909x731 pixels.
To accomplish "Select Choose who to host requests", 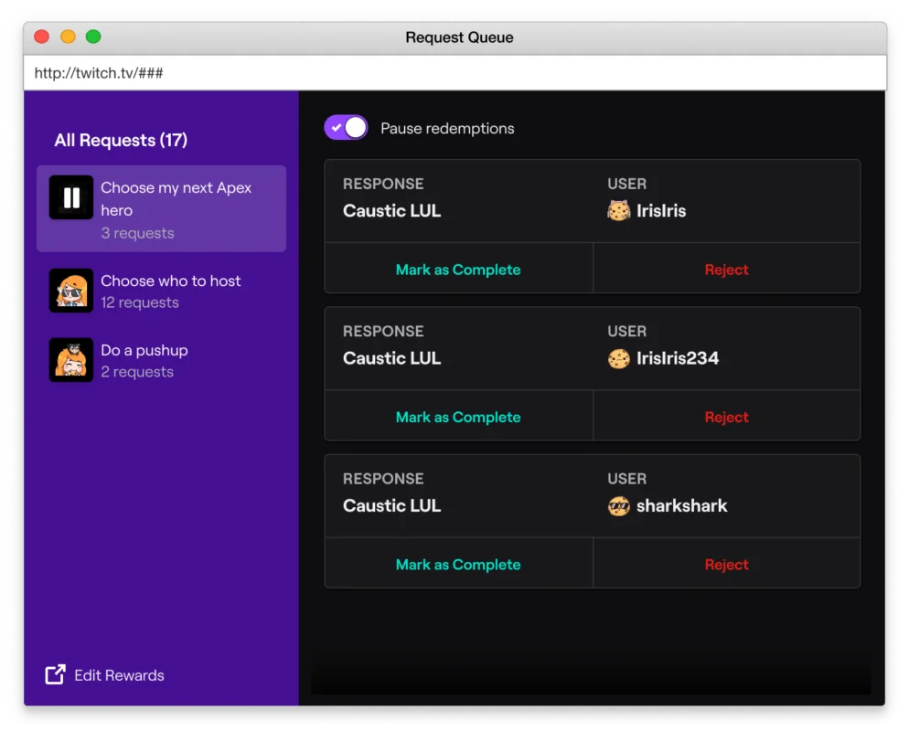I will tap(161, 291).
